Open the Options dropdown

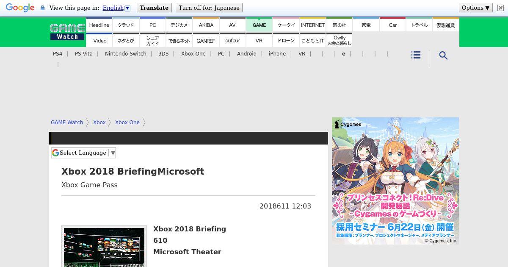click(x=476, y=8)
